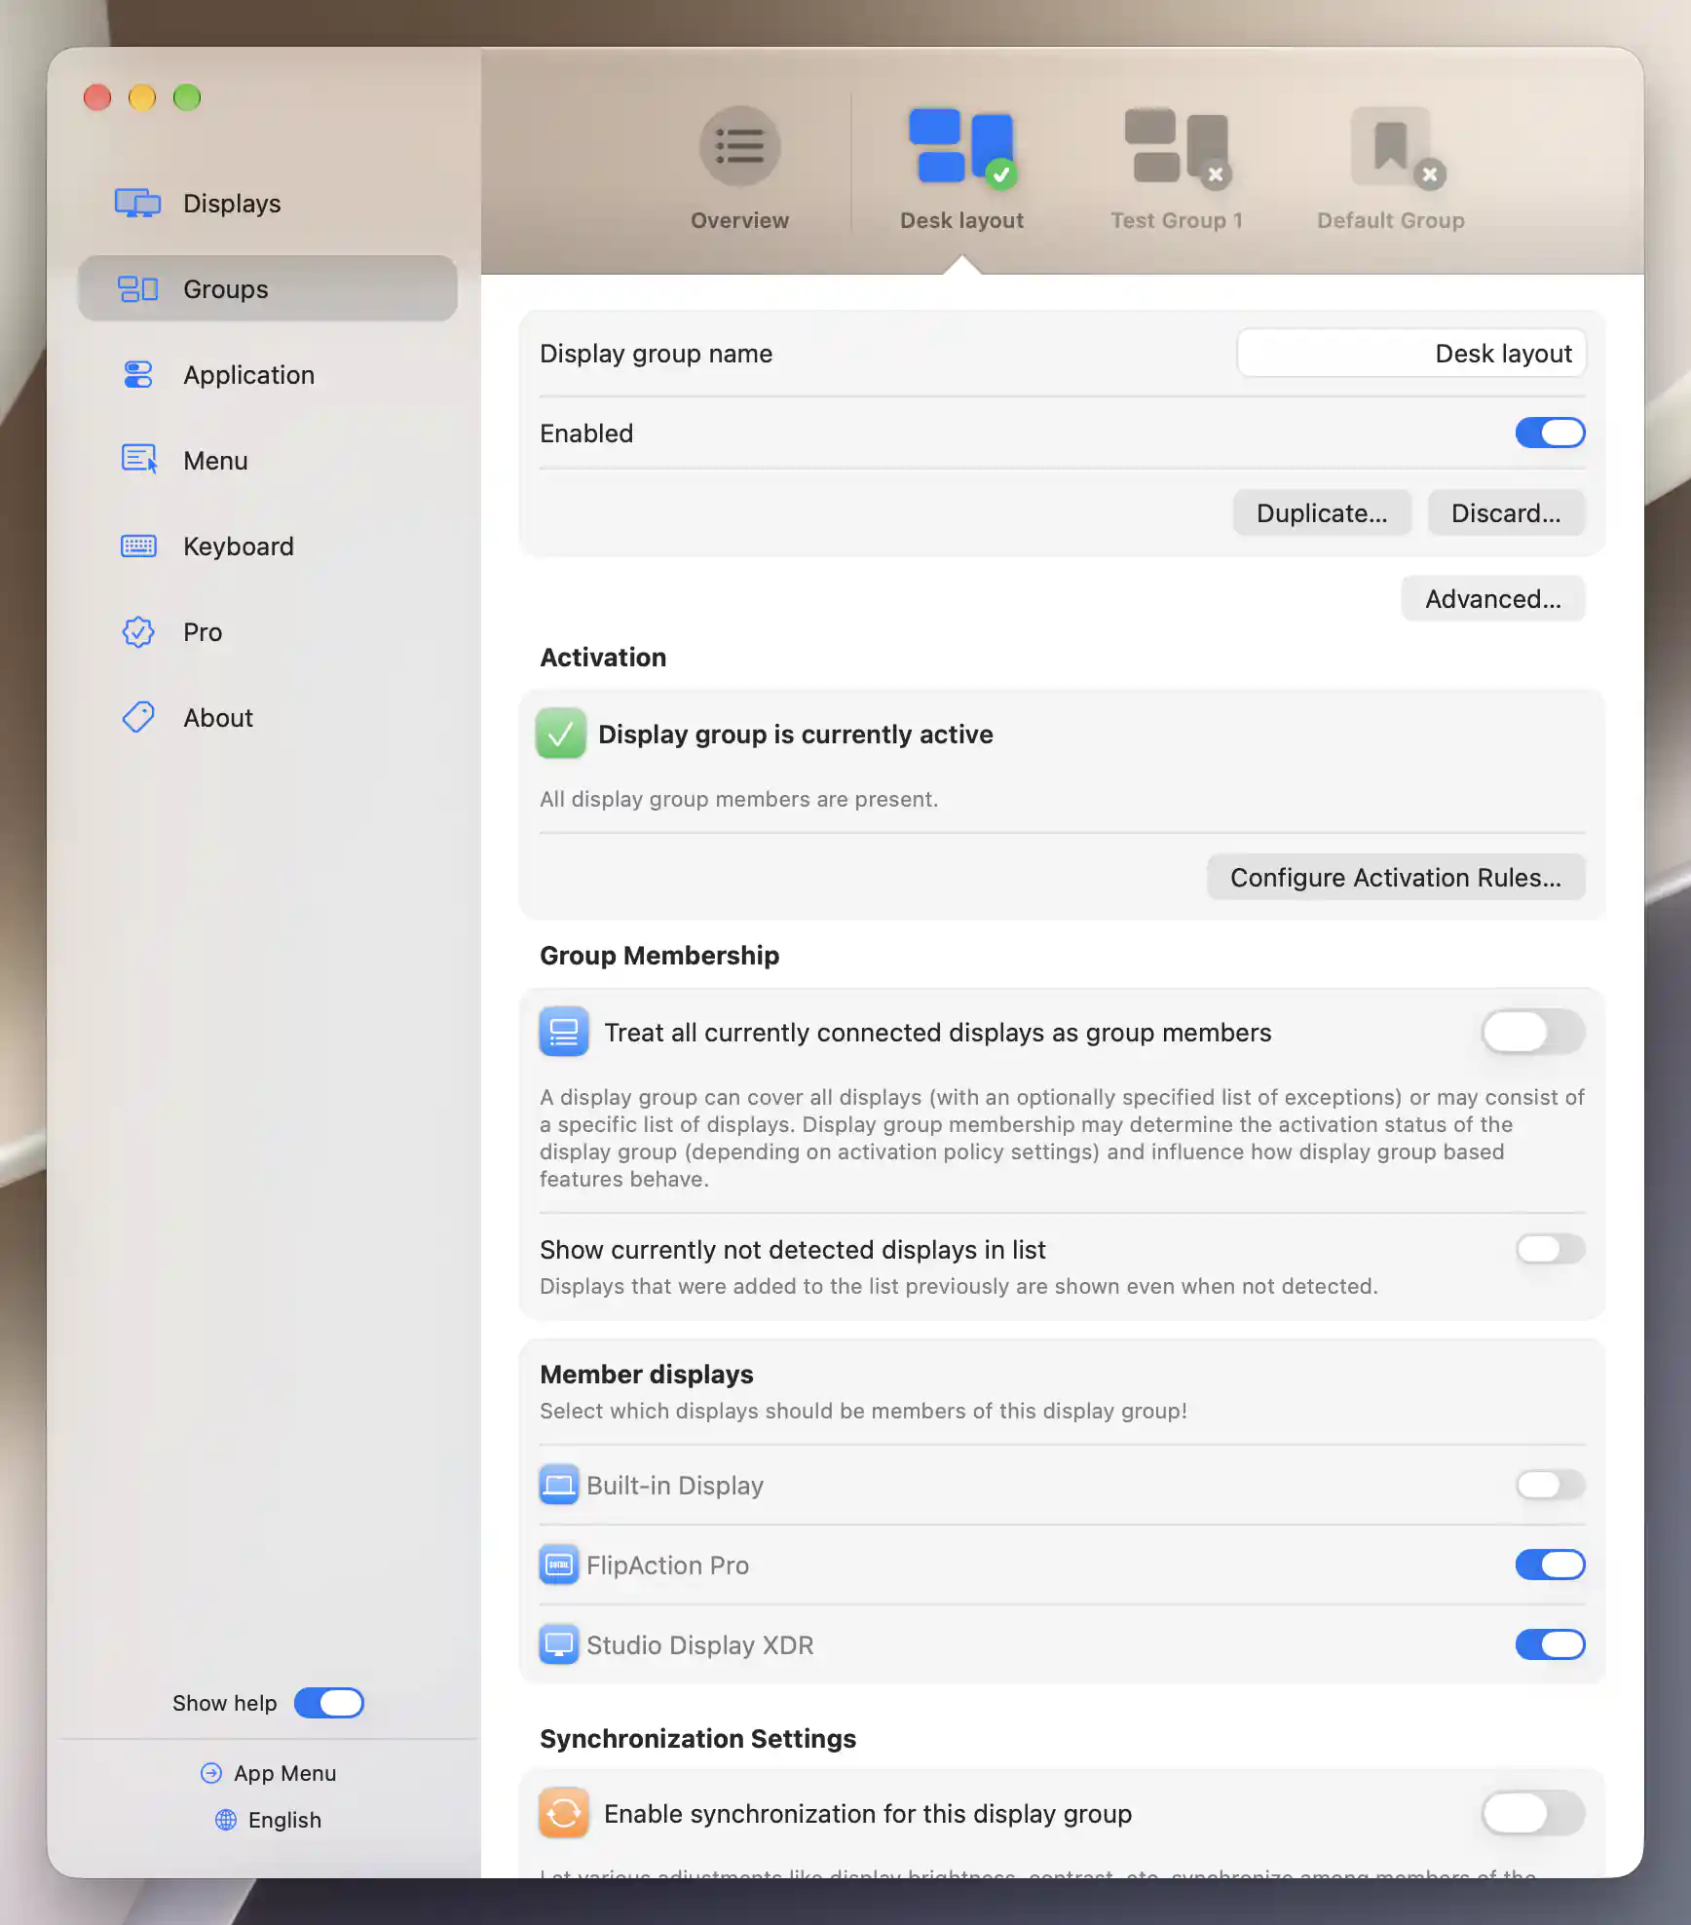This screenshot has width=1691, height=1925.
Task: Enable synchronization for this display group
Action: [1533, 1813]
